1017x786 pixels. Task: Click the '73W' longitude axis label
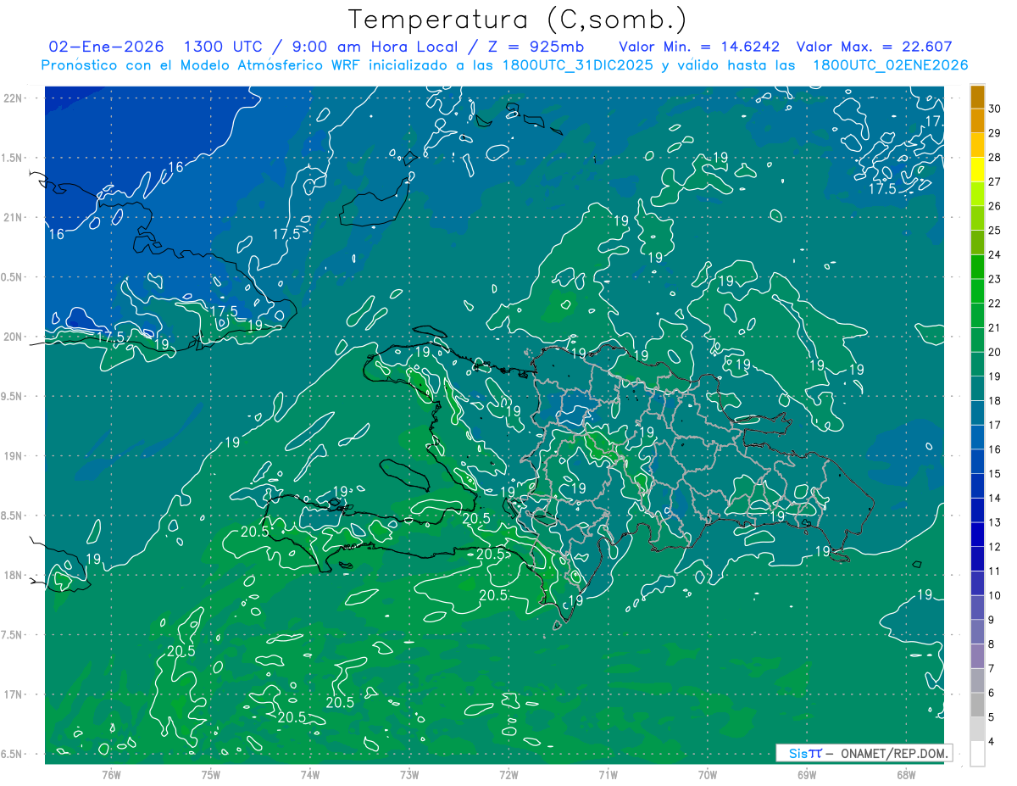point(409,774)
